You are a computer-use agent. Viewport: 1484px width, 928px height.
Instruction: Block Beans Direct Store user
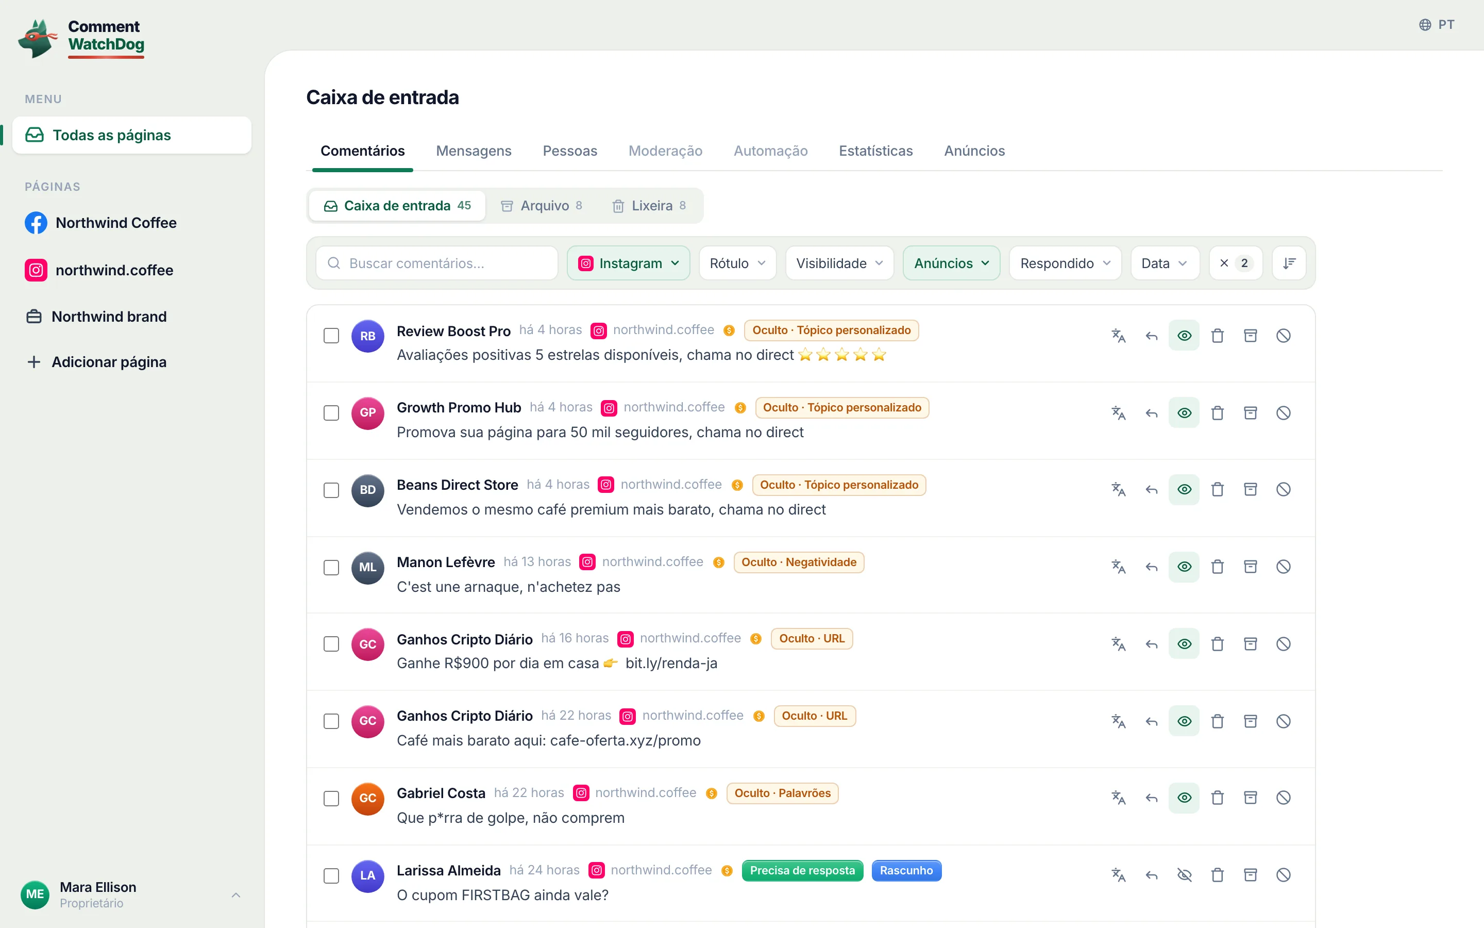[x=1284, y=490]
